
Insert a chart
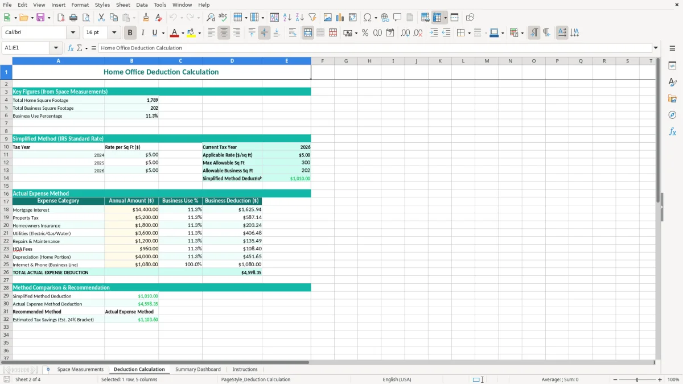pyautogui.click(x=340, y=18)
